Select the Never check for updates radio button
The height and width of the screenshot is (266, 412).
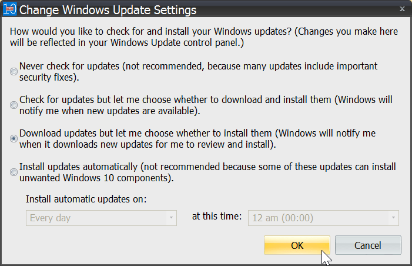coord(14,72)
